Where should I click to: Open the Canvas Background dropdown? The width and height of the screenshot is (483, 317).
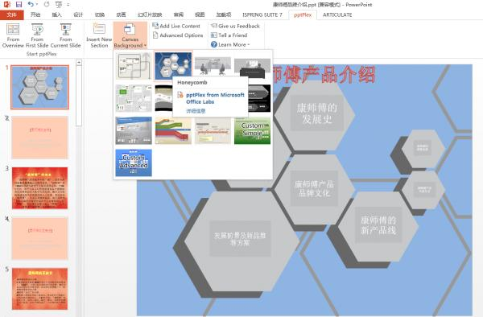click(x=130, y=35)
